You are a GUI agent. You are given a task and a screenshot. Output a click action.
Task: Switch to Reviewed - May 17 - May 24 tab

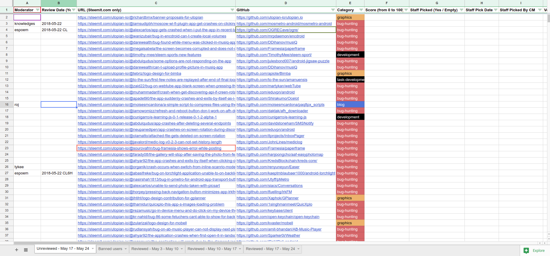(x=270, y=249)
